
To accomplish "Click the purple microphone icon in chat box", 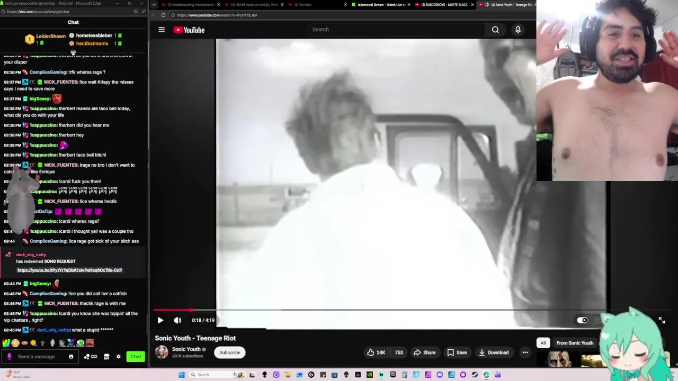I will click(9, 357).
